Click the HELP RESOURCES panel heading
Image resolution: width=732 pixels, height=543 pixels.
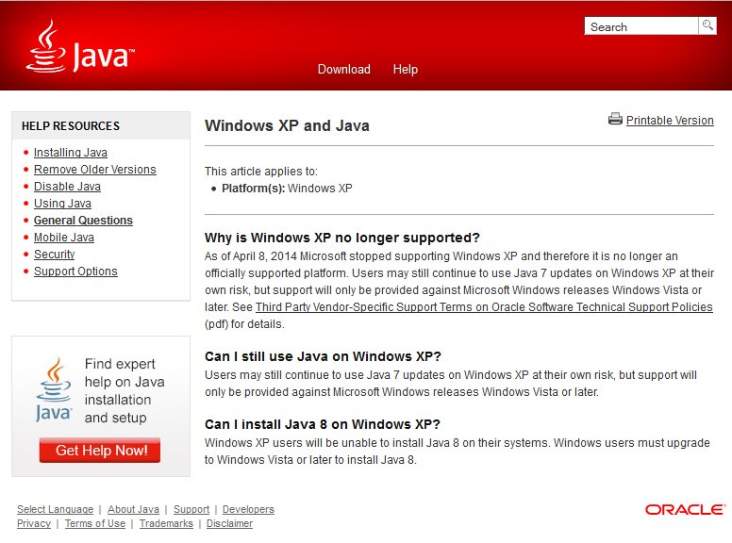pos(71,126)
